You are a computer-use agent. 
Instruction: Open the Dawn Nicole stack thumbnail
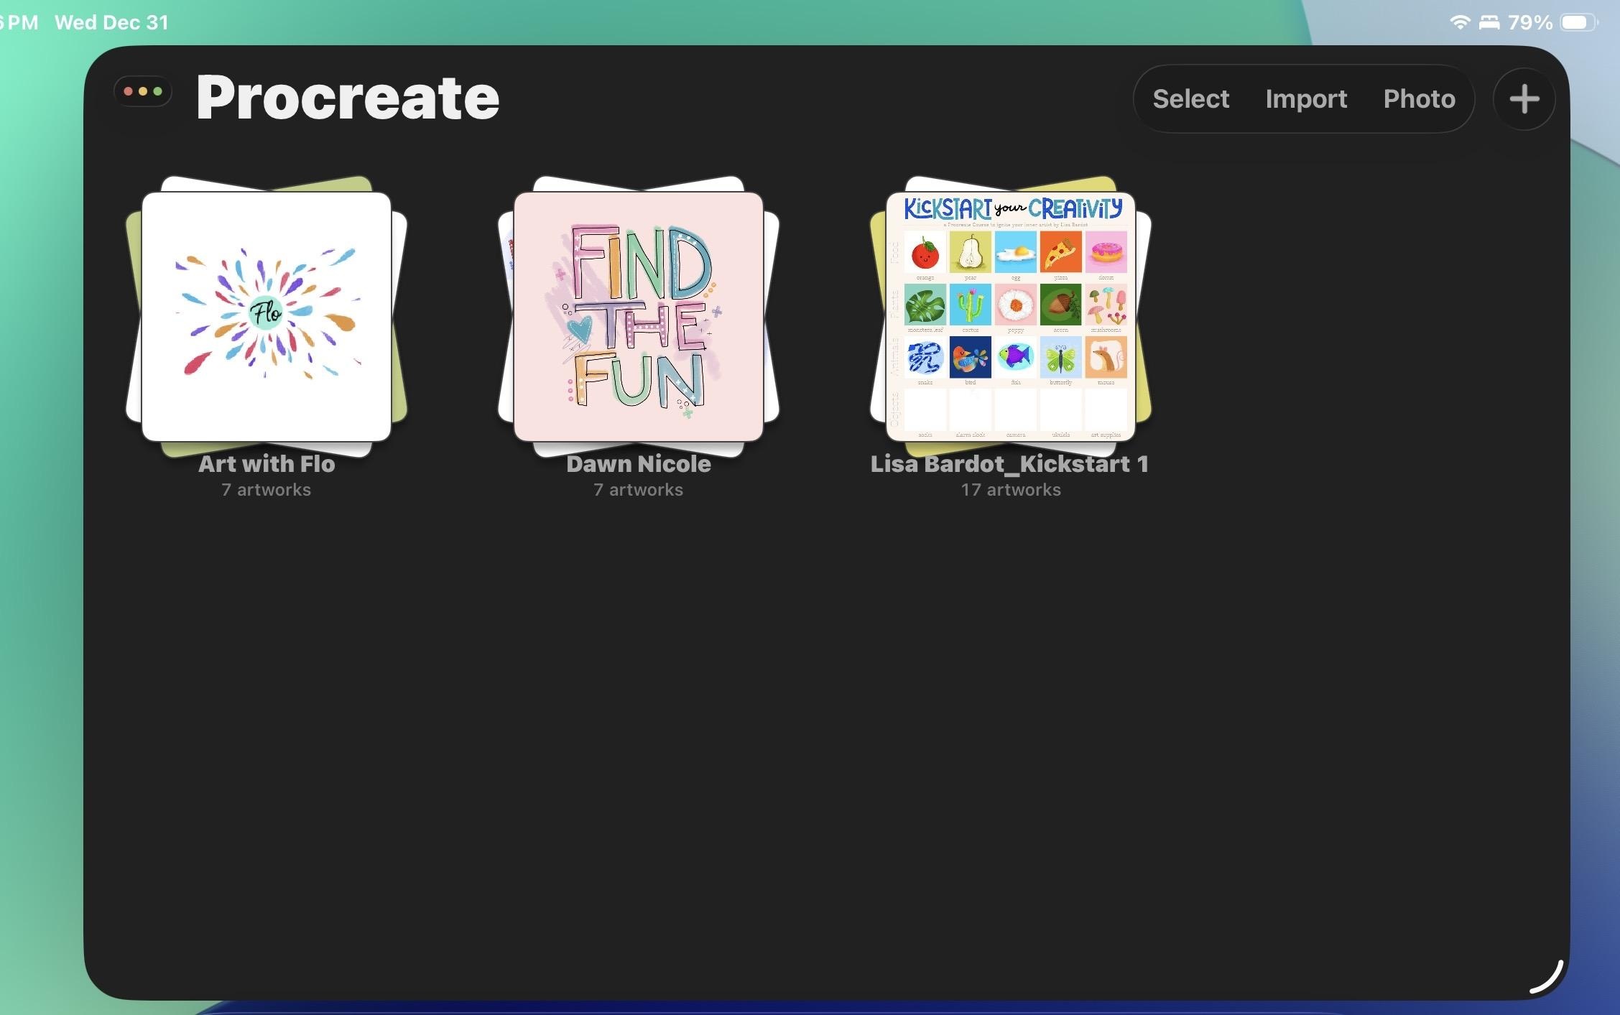point(639,317)
